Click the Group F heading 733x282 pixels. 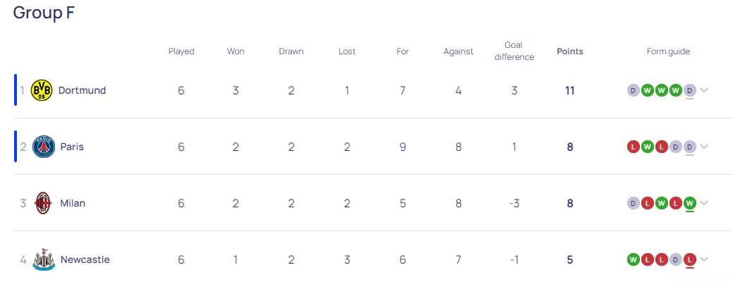pos(44,13)
